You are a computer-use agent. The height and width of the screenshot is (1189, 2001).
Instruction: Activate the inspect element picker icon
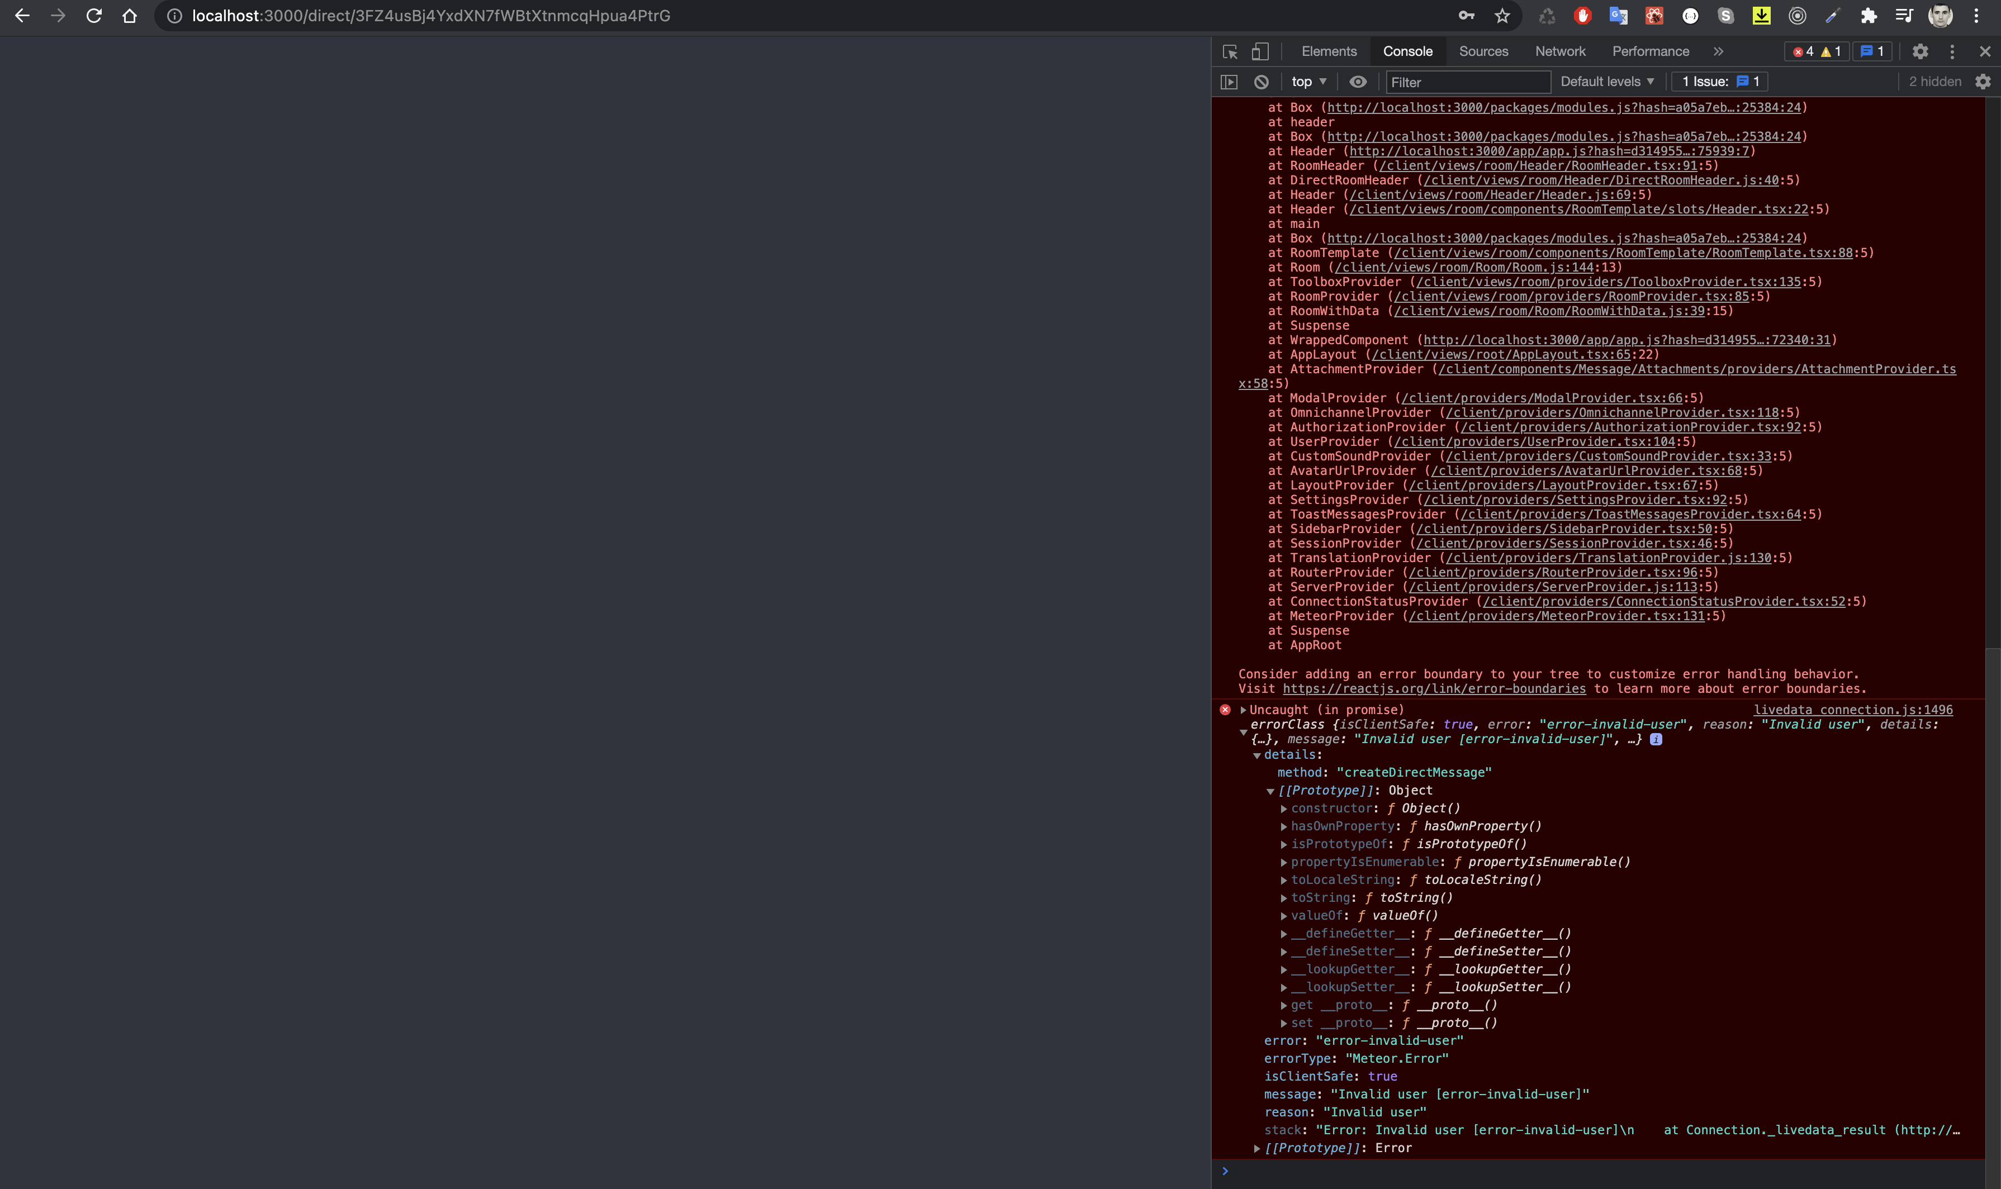coord(1230,52)
